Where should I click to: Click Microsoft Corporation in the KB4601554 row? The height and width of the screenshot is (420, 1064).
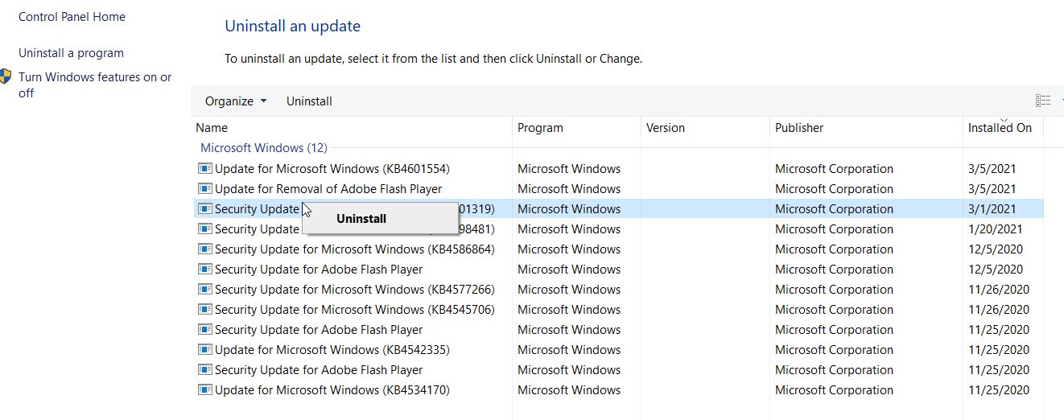click(x=834, y=169)
